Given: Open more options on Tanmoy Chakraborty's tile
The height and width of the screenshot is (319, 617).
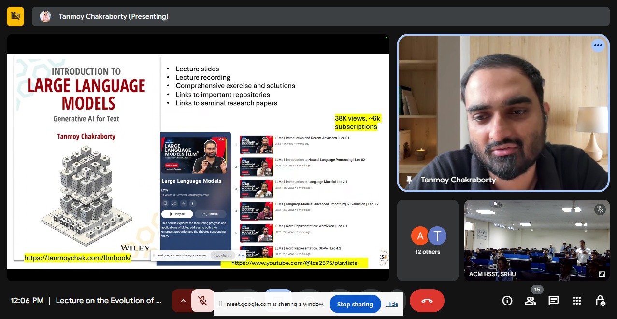Looking at the screenshot, I should [x=598, y=45].
